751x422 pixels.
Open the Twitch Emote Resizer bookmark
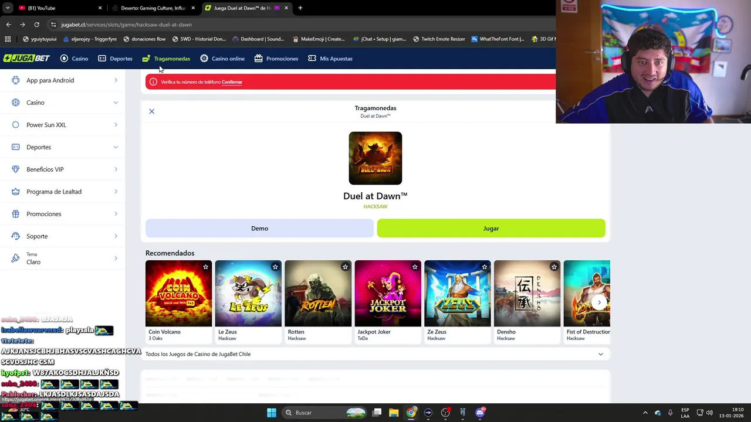tap(439, 39)
